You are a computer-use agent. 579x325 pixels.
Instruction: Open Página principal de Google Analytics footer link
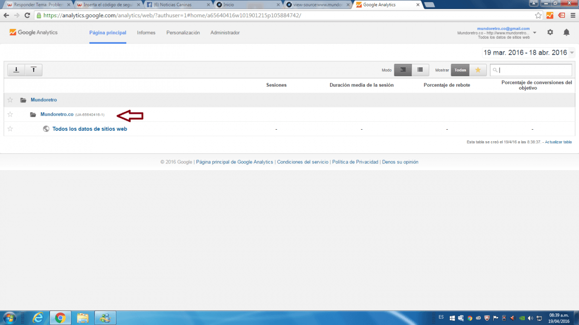tap(234, 162)
